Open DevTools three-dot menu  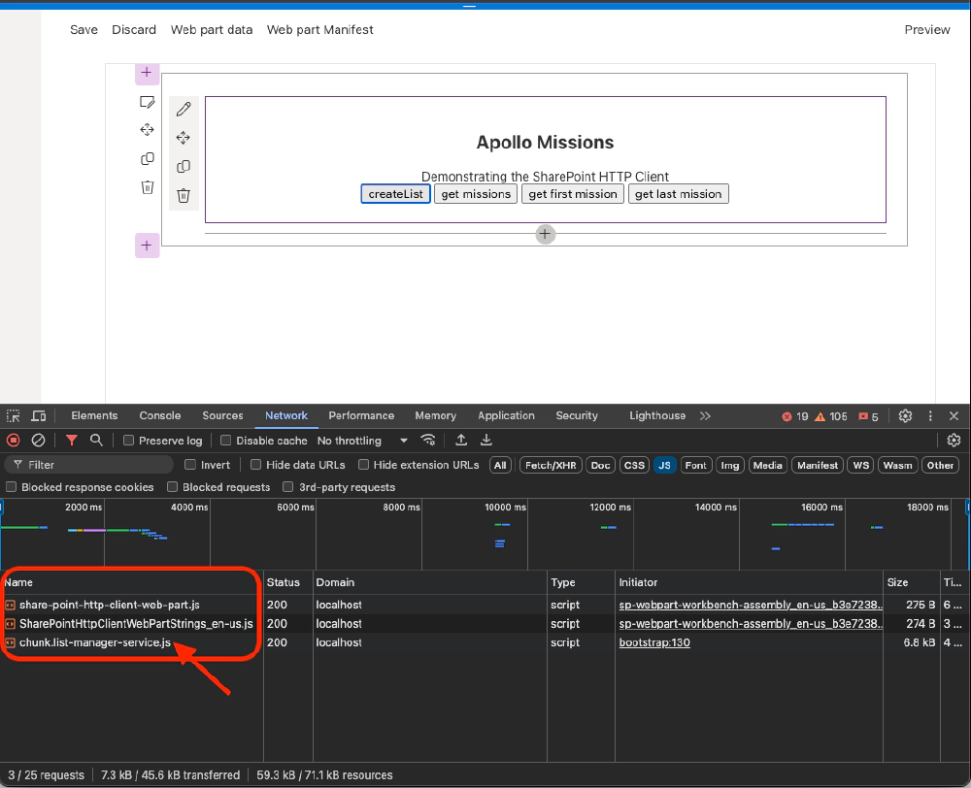[930, 416]
